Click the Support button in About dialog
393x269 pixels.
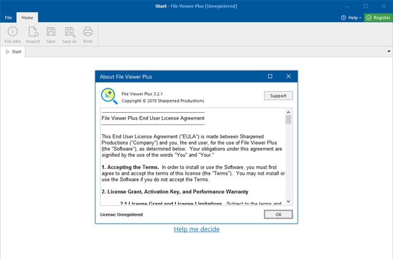(x=278, y=96)
